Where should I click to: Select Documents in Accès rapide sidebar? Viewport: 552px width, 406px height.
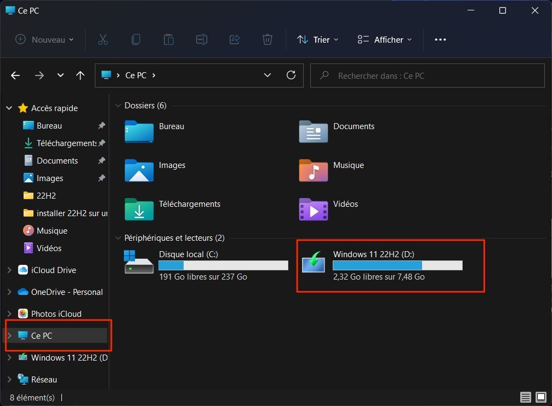click(57, 161)
